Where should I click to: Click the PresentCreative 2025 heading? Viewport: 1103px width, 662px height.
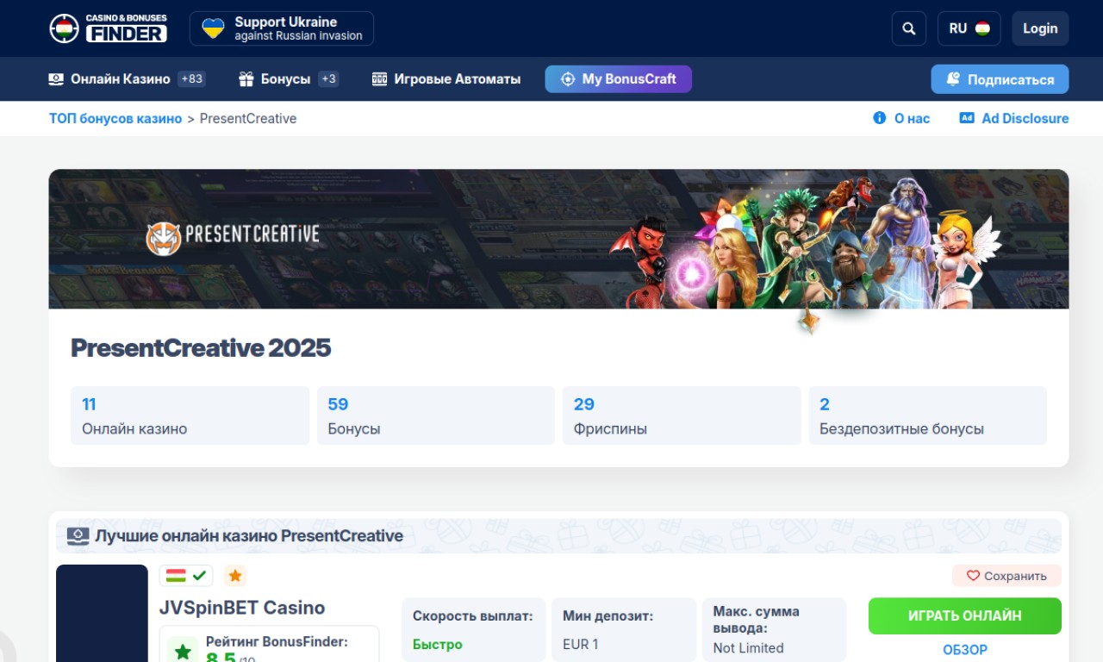[201, 348]
